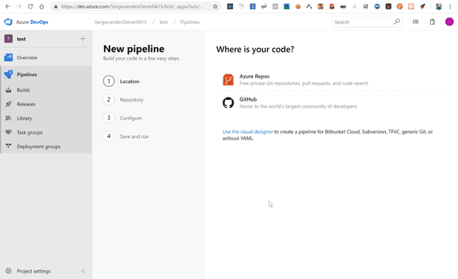
Task: Click the test project avatar icon
Action: tap(9, 39)
